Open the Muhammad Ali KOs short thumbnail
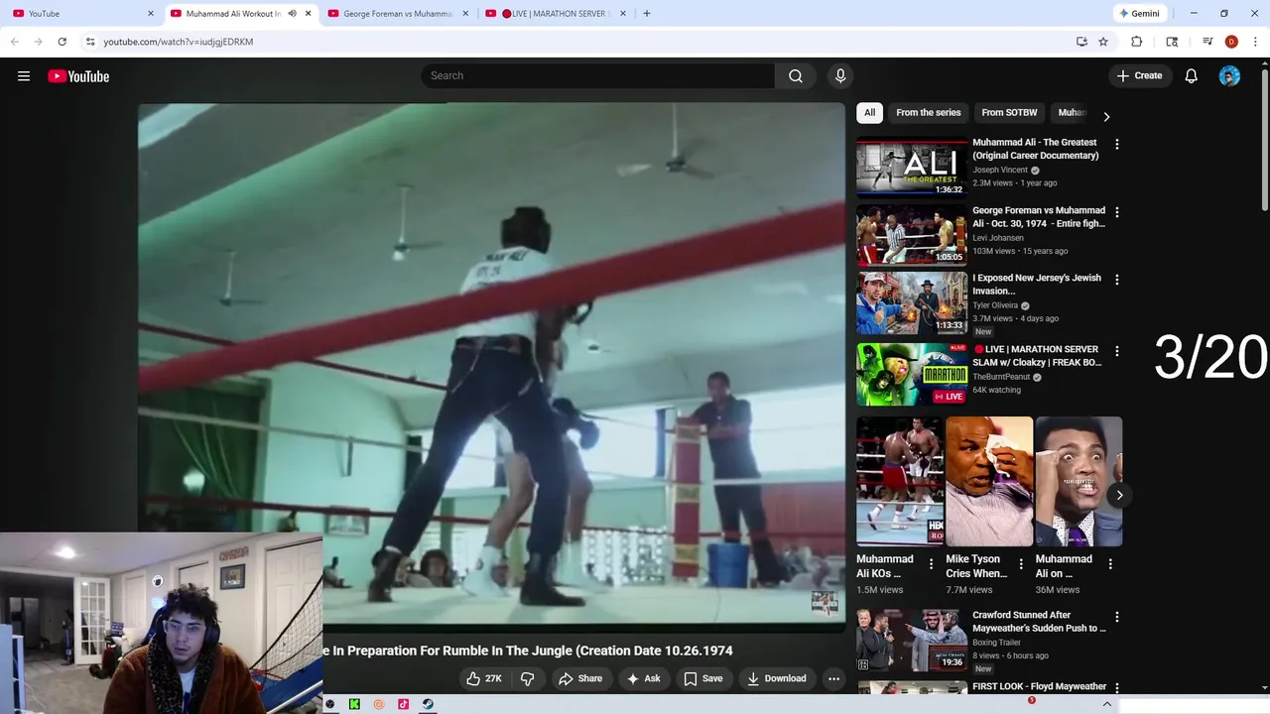Image resolution: width=1270 pixels, height=714 pixels. [900, 481]
